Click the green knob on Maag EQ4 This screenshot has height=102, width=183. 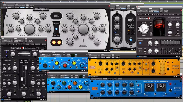pyautogui.click(x=64, y=83)
